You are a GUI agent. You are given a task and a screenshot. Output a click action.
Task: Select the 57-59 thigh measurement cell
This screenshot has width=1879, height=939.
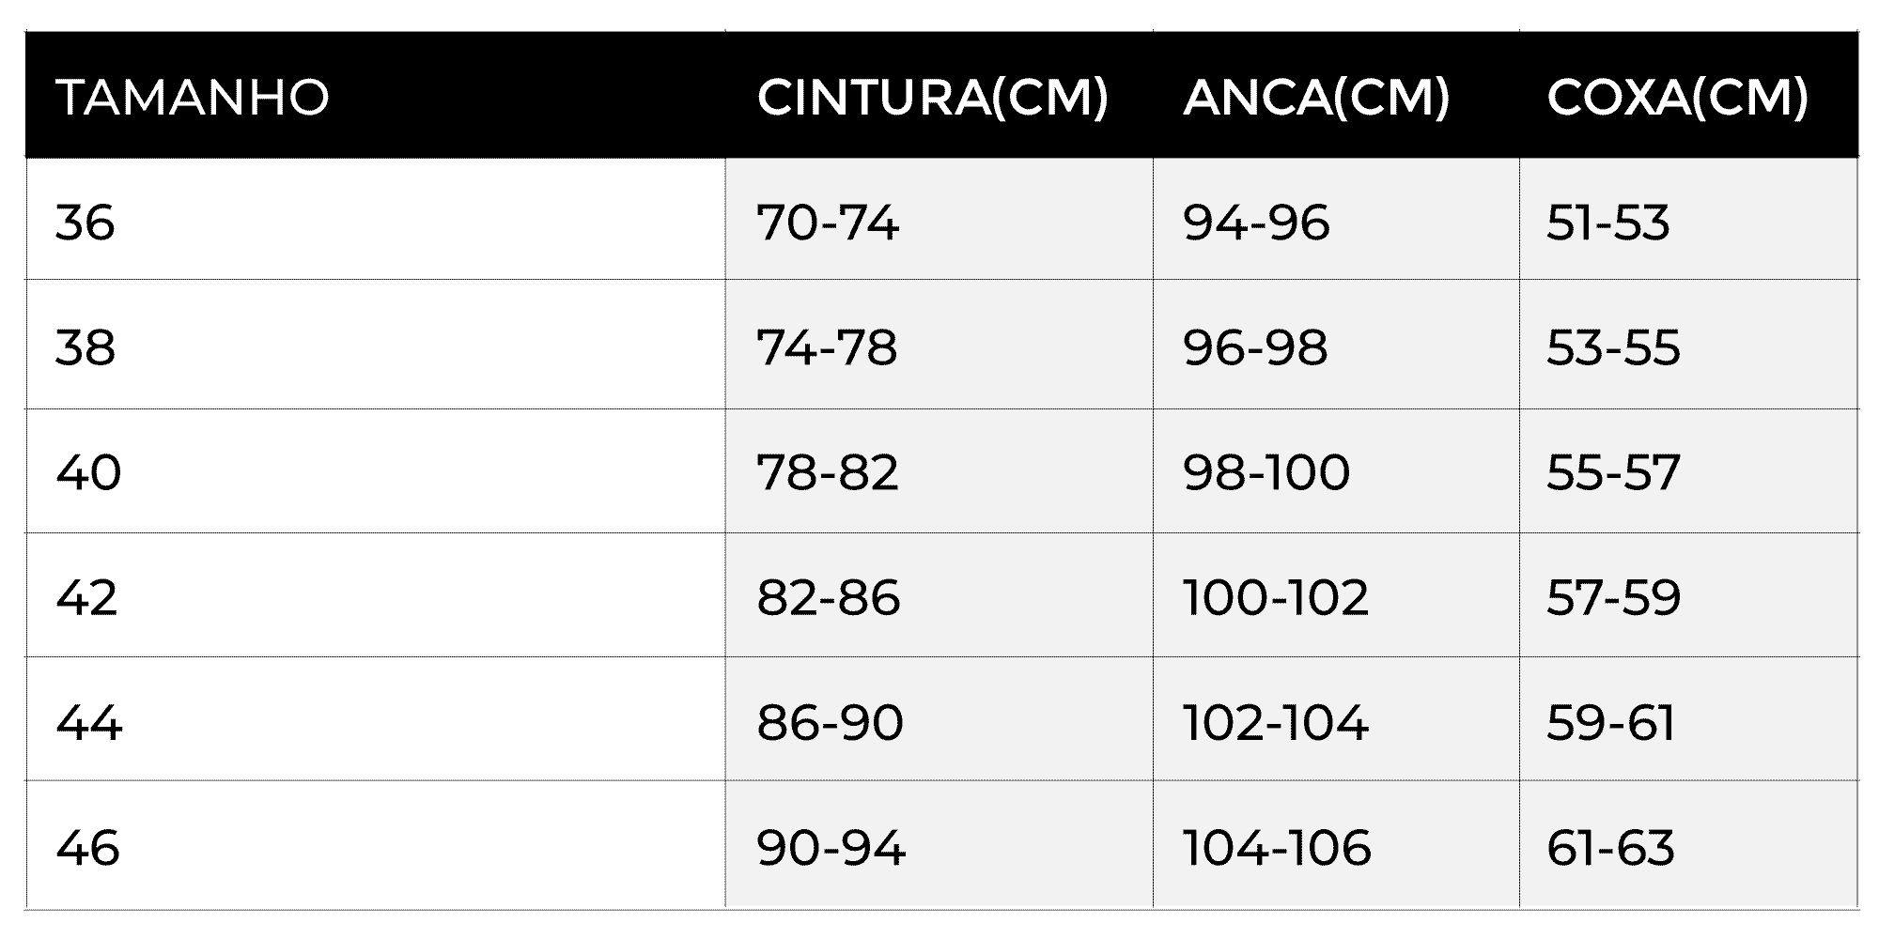click(1613, 597)
